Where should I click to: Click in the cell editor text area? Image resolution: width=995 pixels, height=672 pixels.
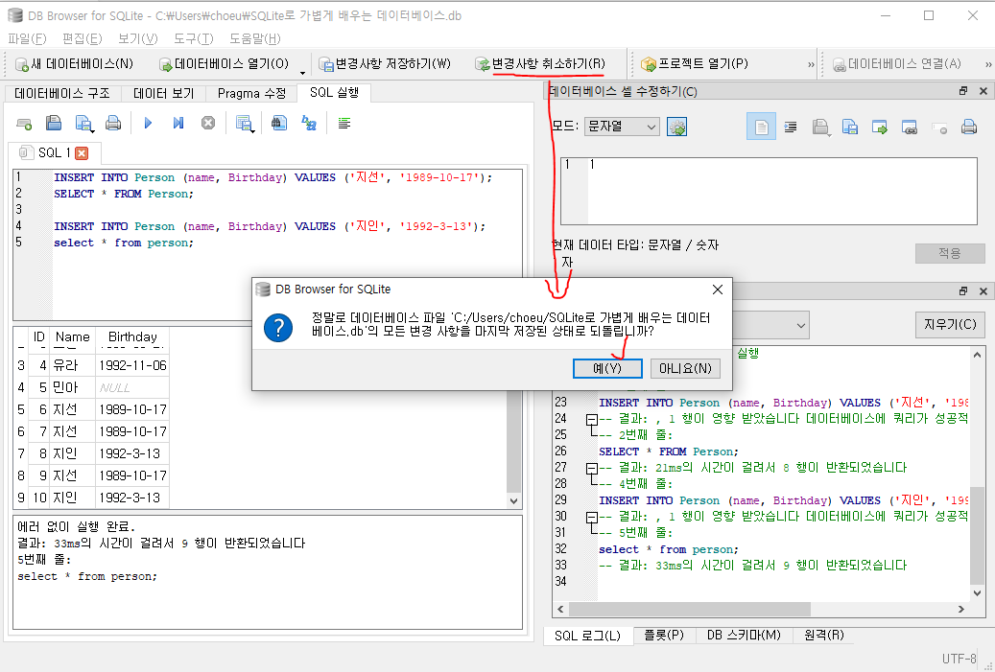(769, 191)
